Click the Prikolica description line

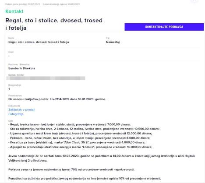pyautogui.click(x=79, y=138)
